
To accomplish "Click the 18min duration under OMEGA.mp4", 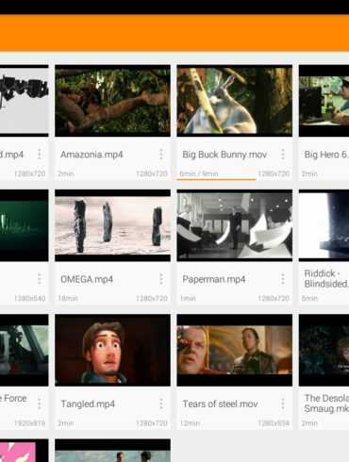I will coord(68,298).
